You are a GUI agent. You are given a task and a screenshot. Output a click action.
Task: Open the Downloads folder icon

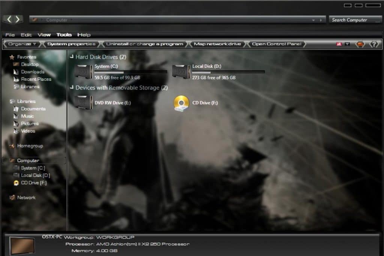[x=16, y=72]
